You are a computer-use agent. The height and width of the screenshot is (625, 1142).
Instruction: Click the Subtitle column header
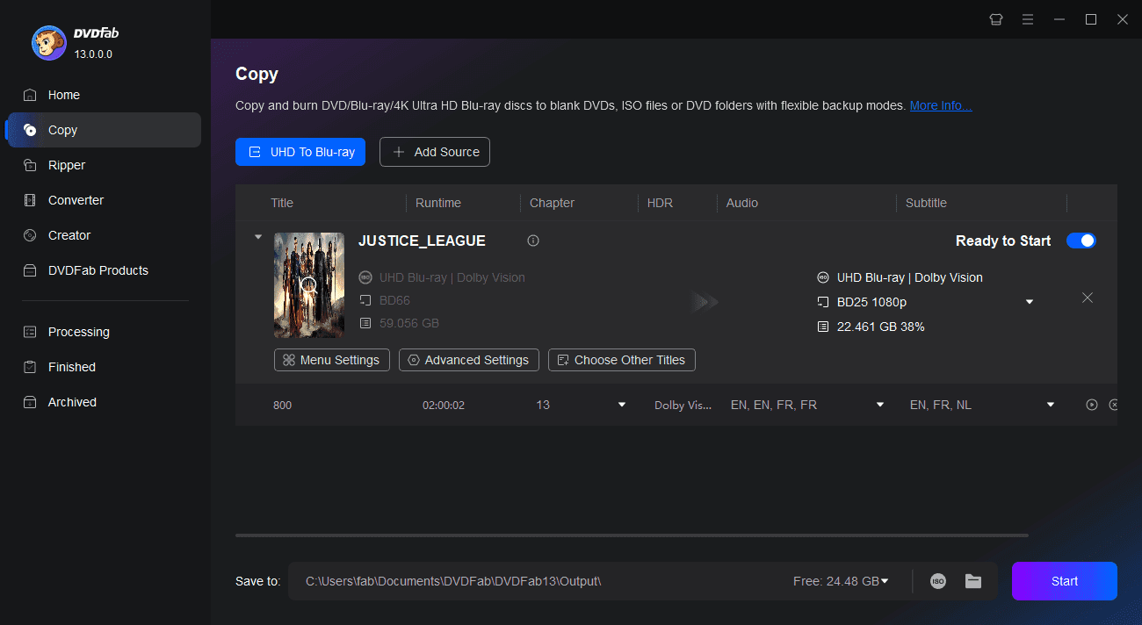coord(927,203)
